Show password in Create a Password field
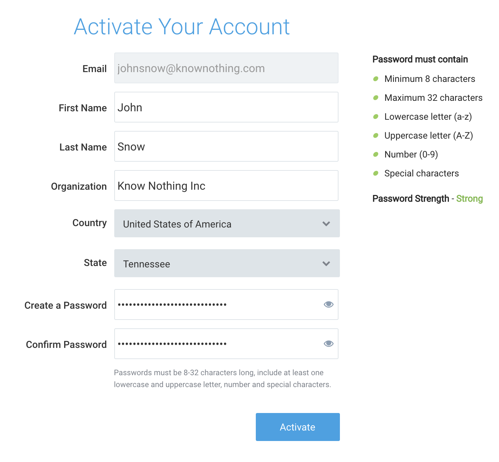Image resolution: width=499 pixels, height=462 pixels. [x=328, y=304]
